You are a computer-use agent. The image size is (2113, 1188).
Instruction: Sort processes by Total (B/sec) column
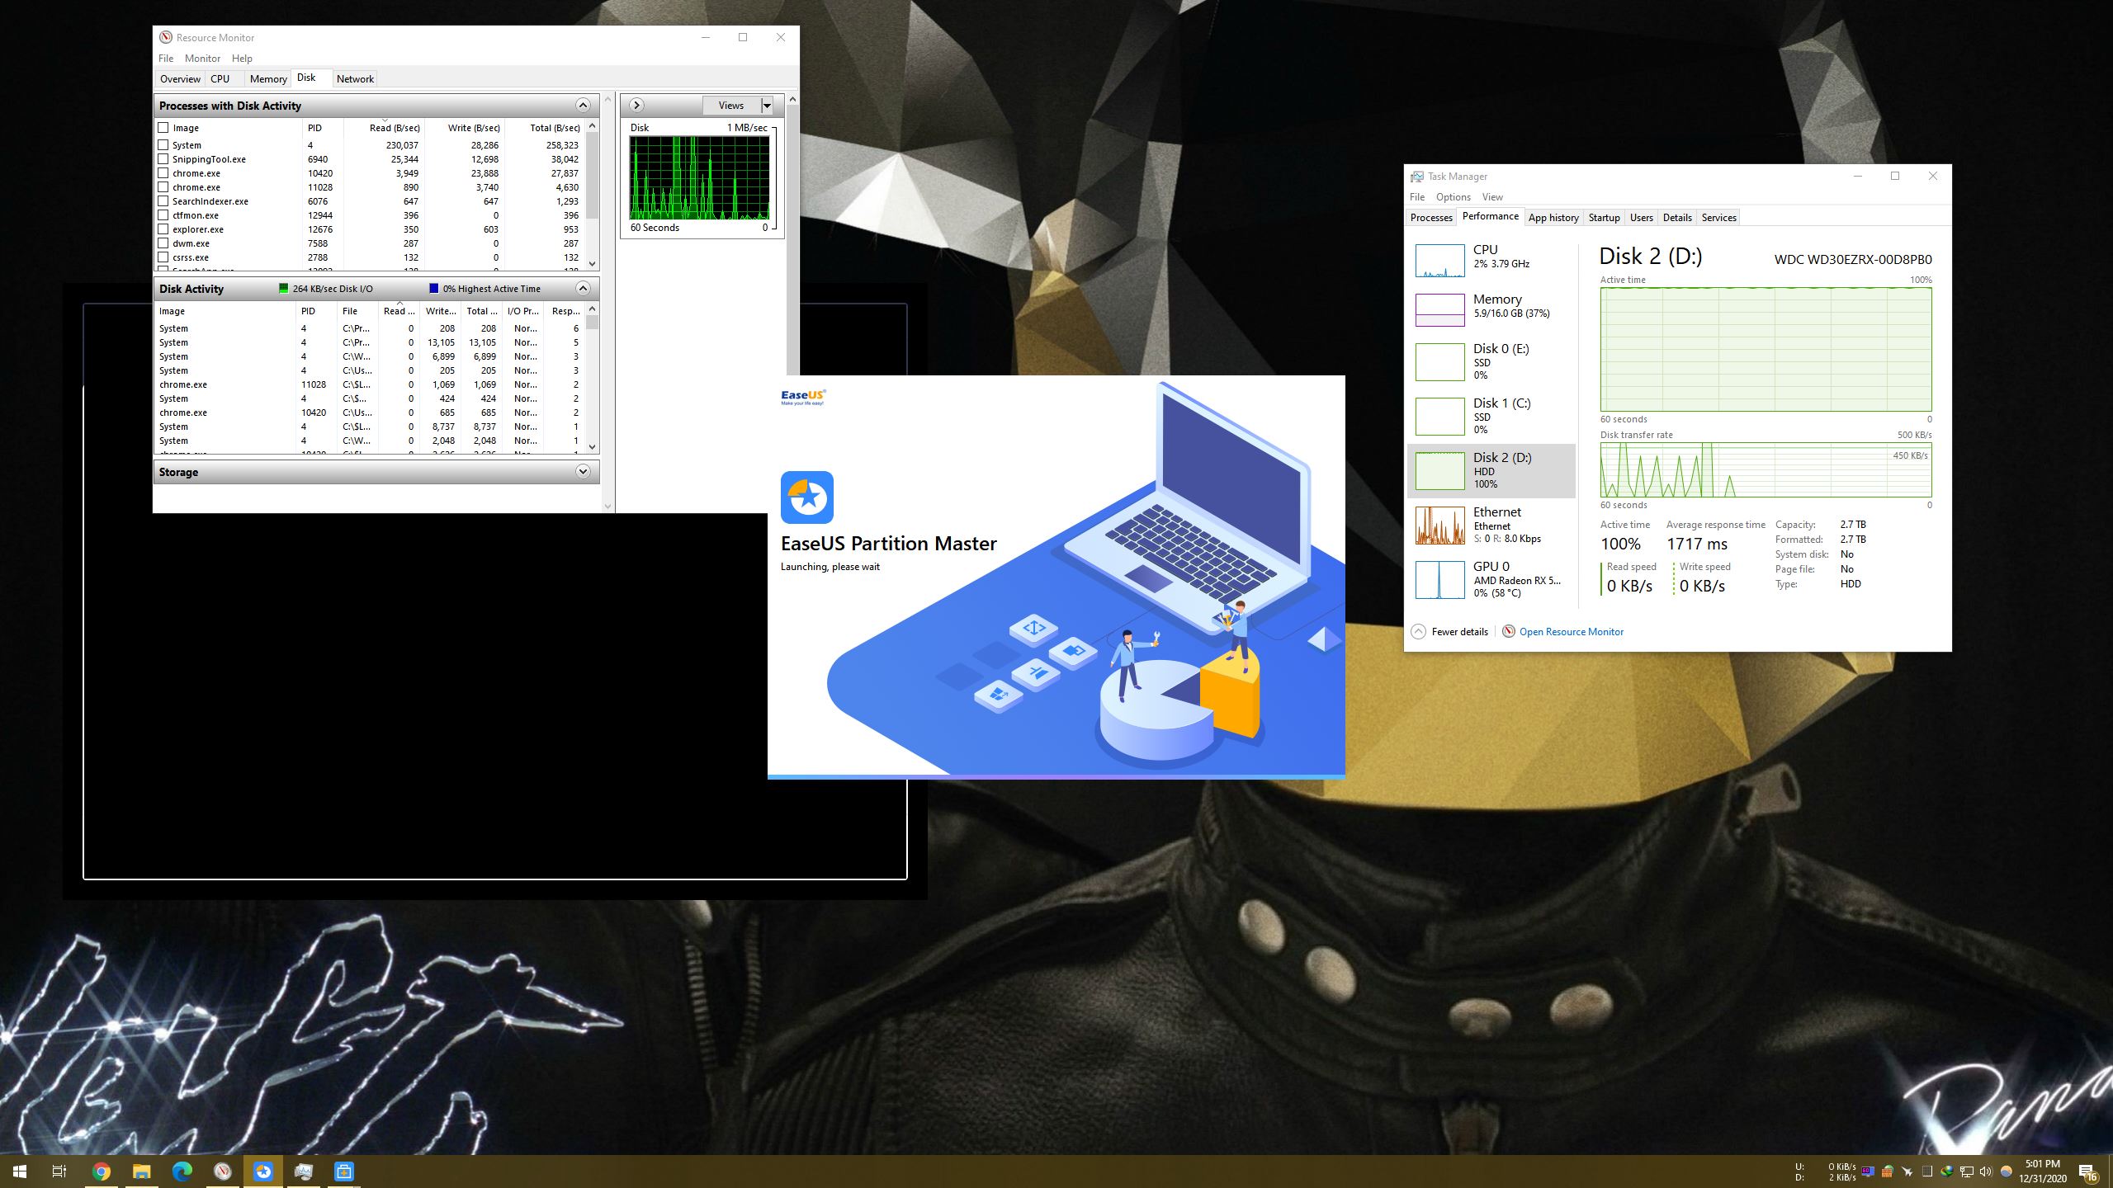[545, 128]
